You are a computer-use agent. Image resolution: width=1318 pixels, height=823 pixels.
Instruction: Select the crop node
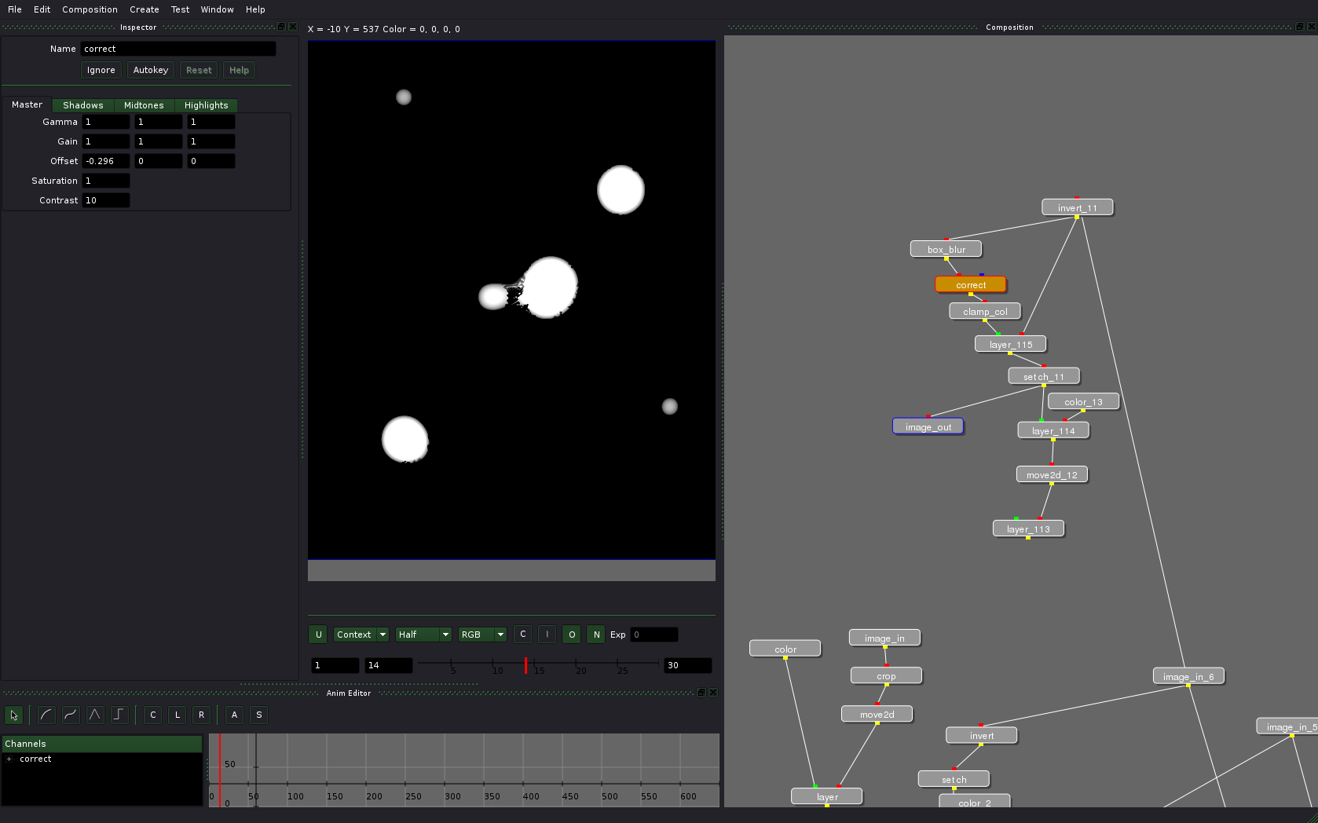pyautogui.click(x=886, y=675)
